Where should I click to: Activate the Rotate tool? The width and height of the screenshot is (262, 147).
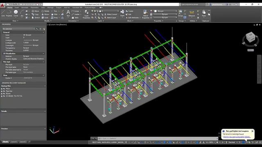pos(45,11)
